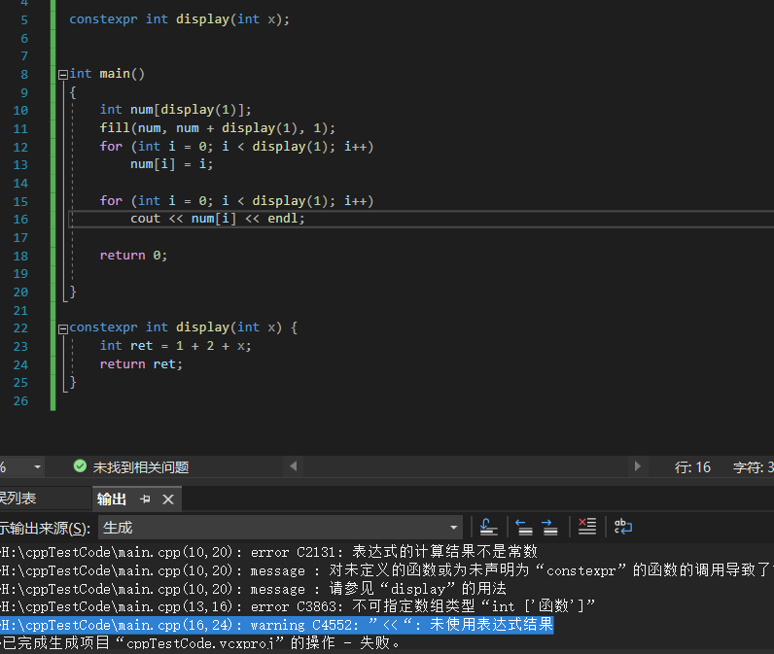This screenshot has width=774, height=654.
Task: Go to next message in output
Action: click(549, 527)
